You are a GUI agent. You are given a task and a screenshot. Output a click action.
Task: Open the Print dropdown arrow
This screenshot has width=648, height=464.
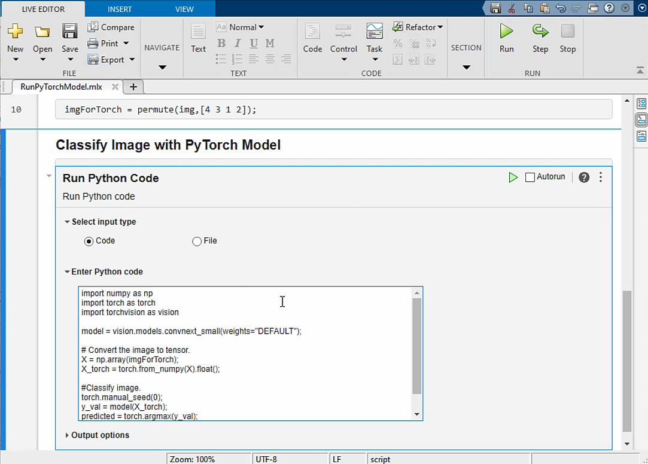126,43
